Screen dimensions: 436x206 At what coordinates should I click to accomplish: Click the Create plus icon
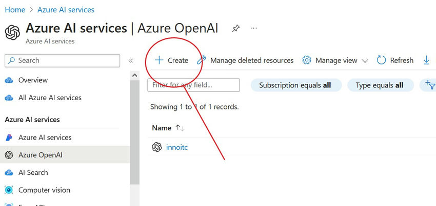coord(159,60)
